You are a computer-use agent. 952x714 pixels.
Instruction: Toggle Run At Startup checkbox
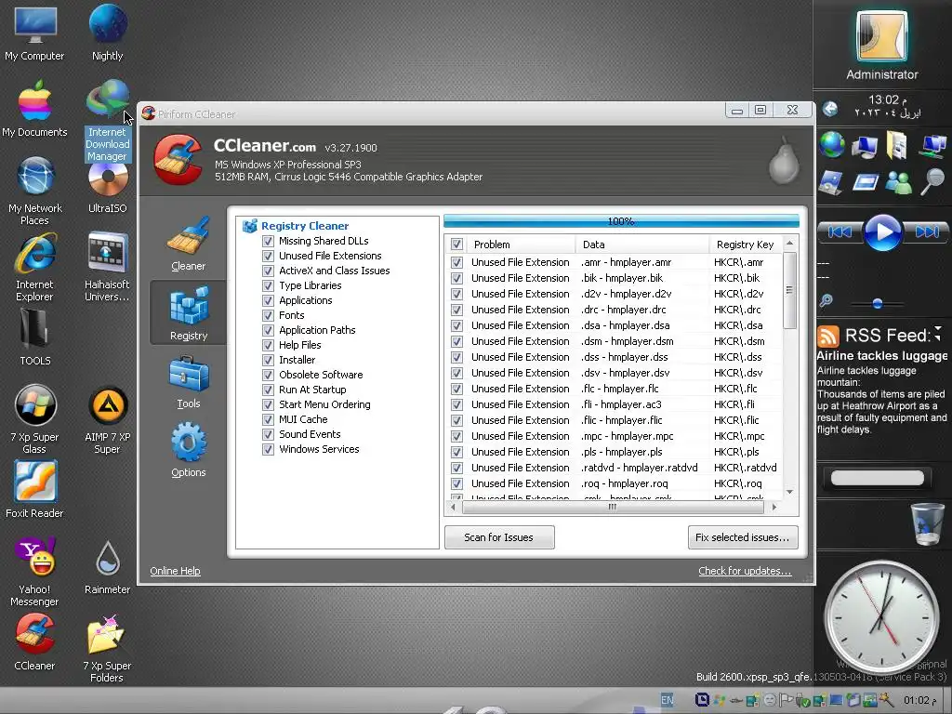(268, 390)
